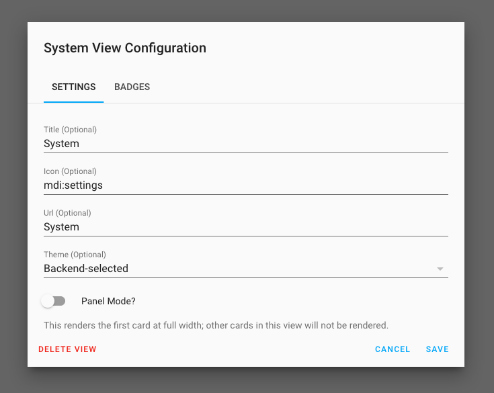The height and width of the screenshot is (393, 494).
Task: Cancel the view configuration dialog
Action: [393, 349]
